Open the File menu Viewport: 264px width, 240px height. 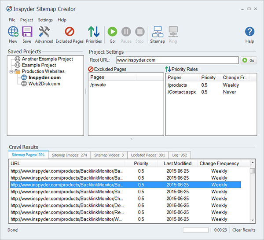[x=12, y=20]
